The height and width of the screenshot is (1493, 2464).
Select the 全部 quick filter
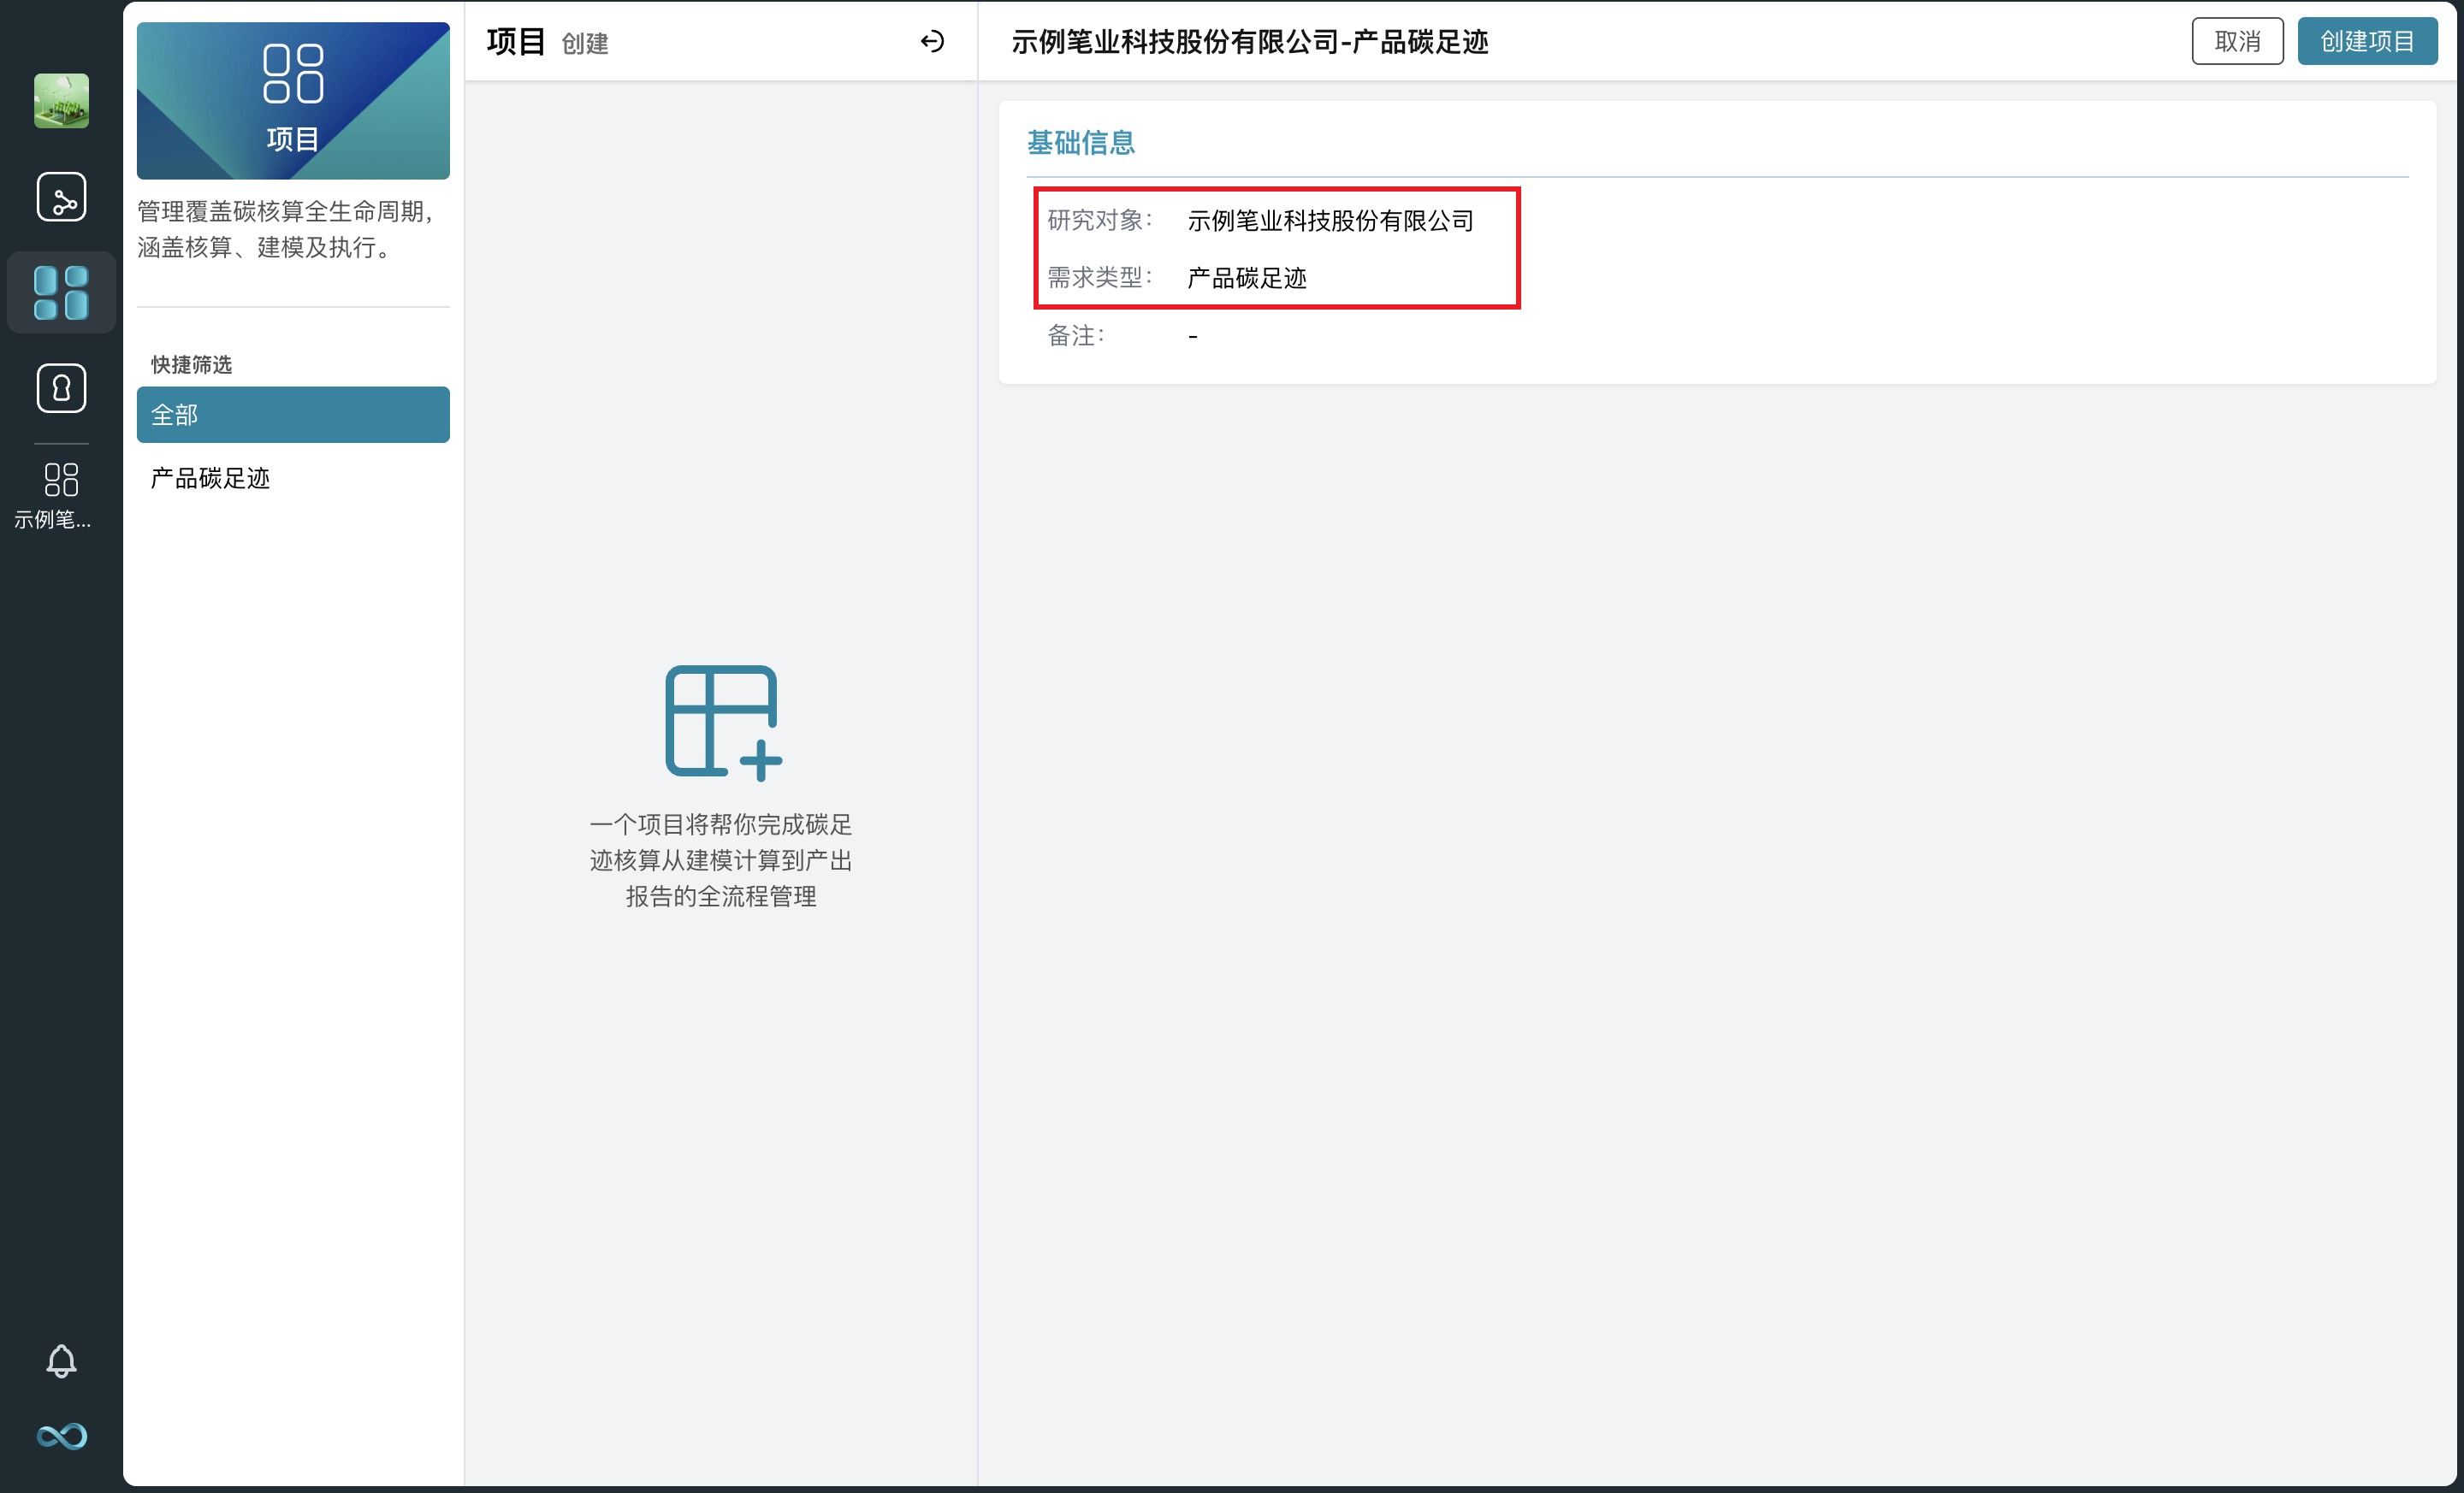[293, 415]
